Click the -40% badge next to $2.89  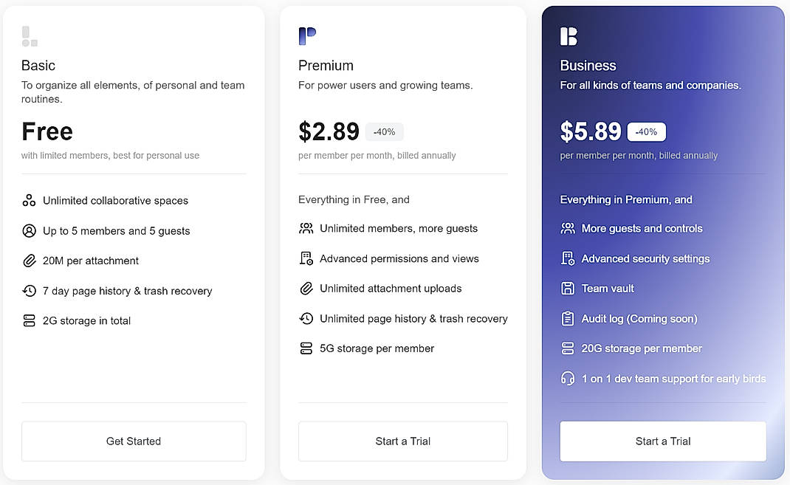point(384,131)
